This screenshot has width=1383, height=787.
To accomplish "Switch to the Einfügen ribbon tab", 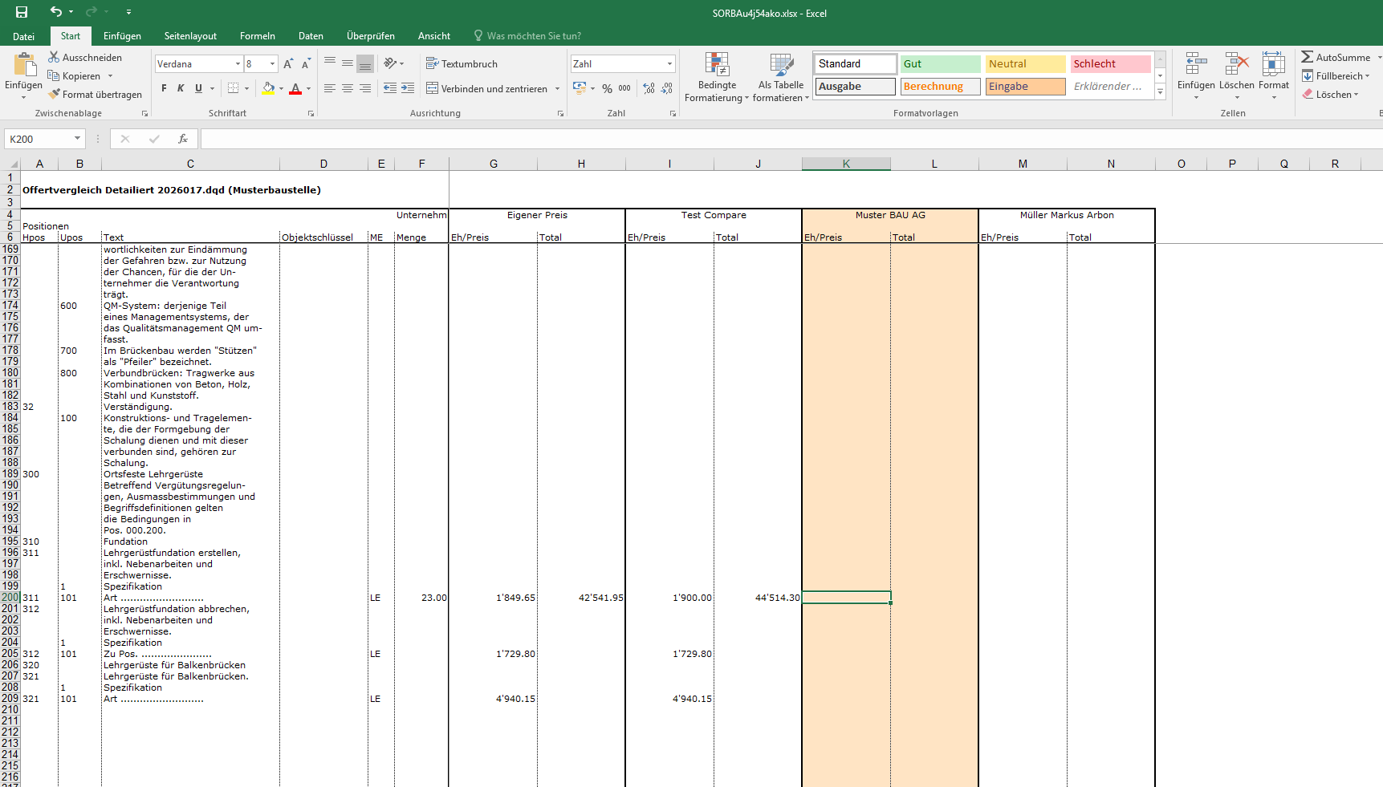I will click(122, 36).
